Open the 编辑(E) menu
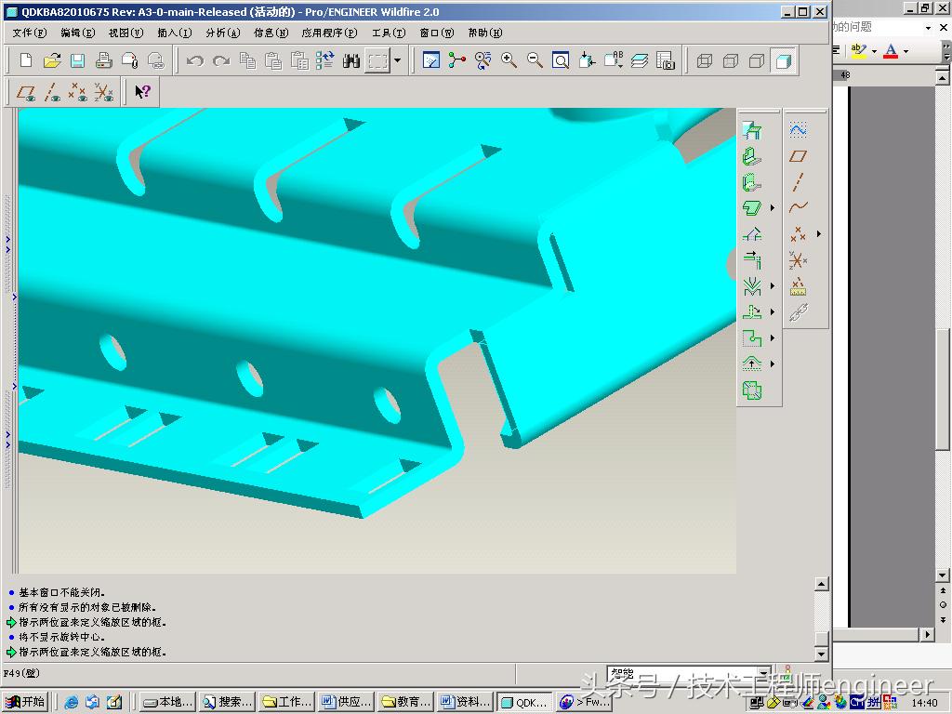Screen dimensions: 952x714 tap(78, 33)
